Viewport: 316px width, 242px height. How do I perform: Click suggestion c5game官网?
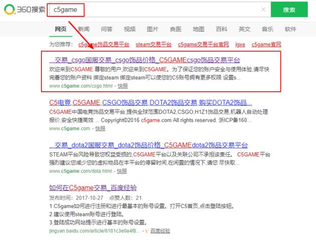coord(266,44)
